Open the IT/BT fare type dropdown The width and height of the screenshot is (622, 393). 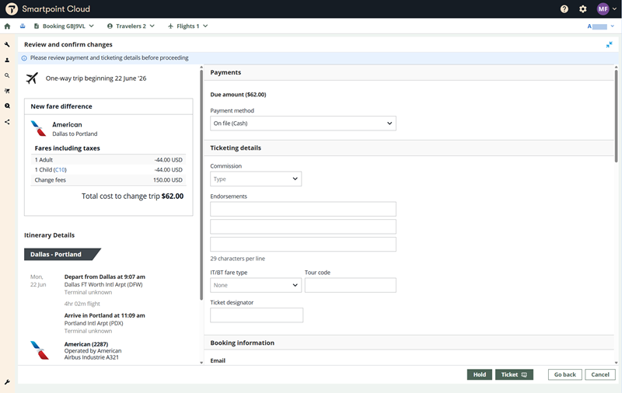click(x=256, y=285)
